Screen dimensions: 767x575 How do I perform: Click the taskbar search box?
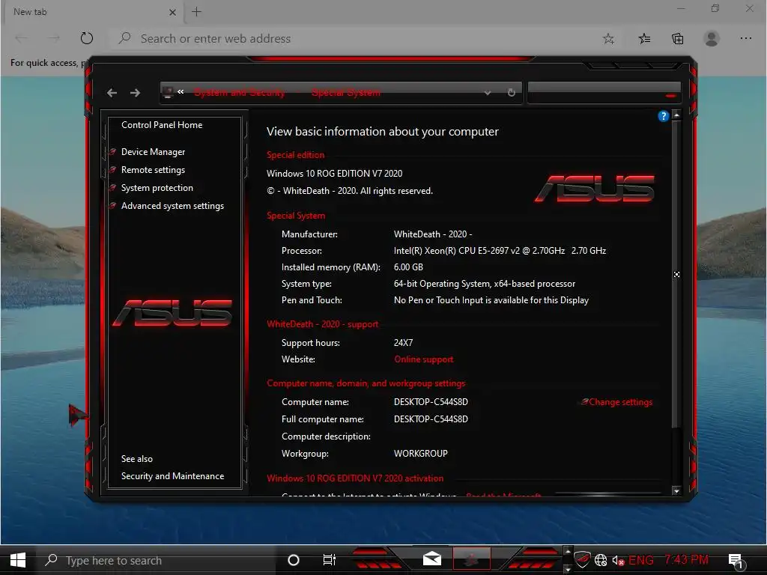pos(157,560)
